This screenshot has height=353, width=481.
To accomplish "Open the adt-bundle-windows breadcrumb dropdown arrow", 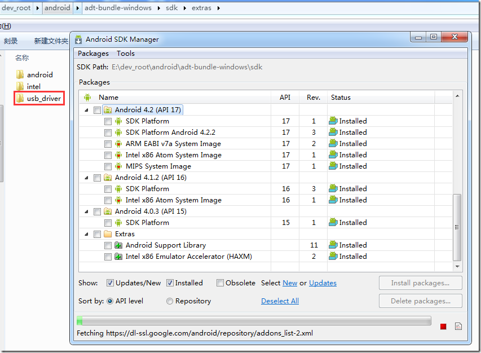I will point(159,8).
